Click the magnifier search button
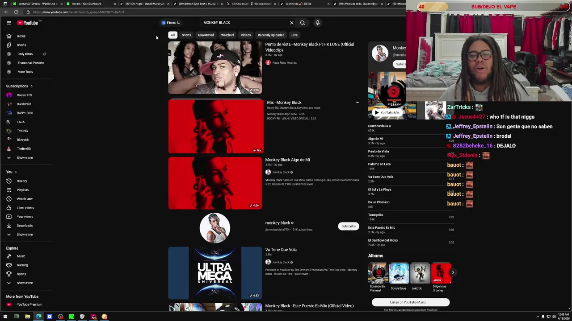 (303, 23)
